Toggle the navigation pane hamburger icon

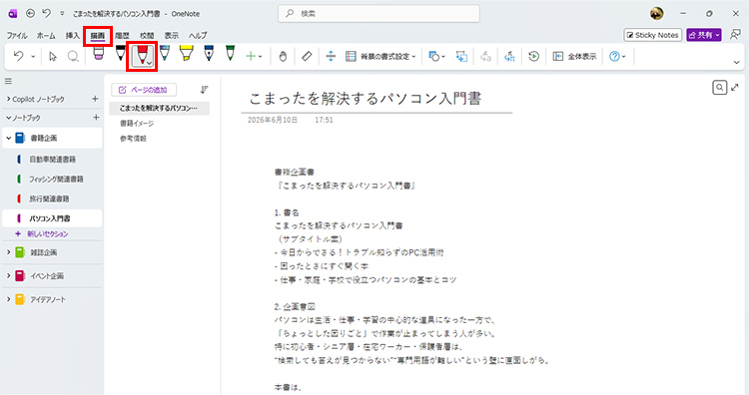coord(8,81)
